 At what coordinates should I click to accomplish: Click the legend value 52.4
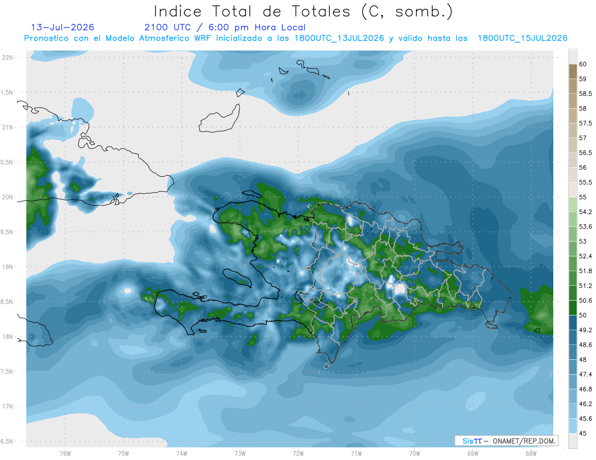[585, 256]
